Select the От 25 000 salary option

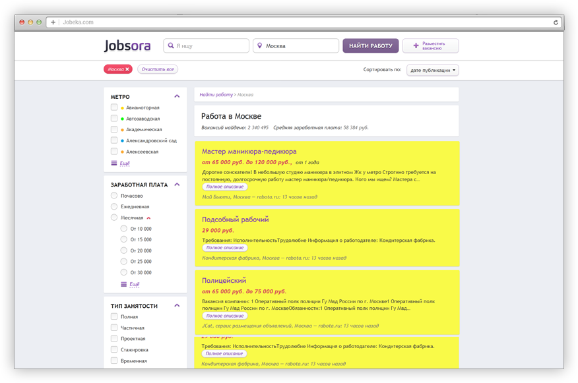[x=124, y=262]
